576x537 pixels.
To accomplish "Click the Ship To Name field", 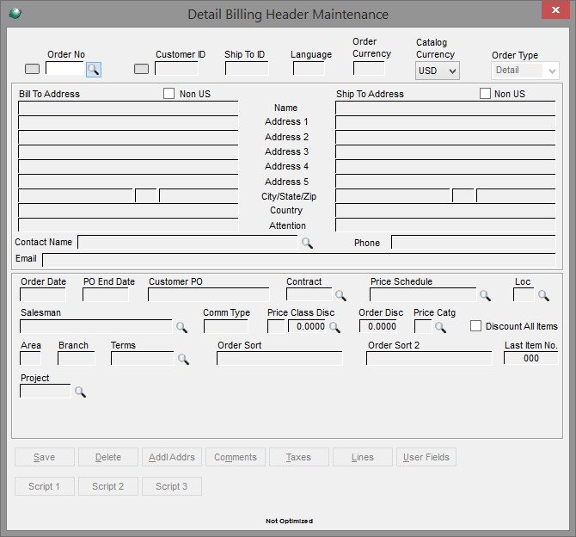I will 445,108.
